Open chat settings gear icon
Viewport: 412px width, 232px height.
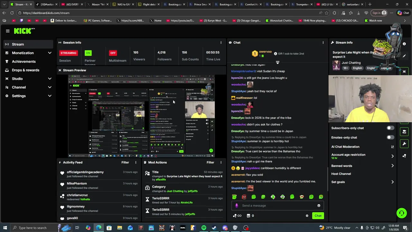tap(307, 216)
